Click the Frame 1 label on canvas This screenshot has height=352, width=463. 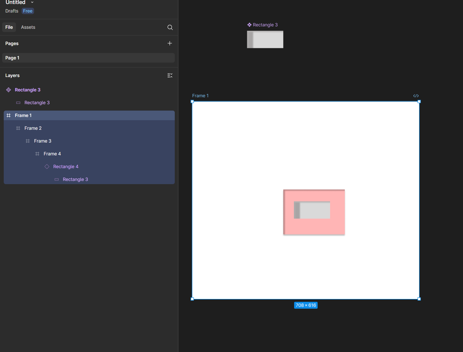pyautogui.click(x=200, y=96)
